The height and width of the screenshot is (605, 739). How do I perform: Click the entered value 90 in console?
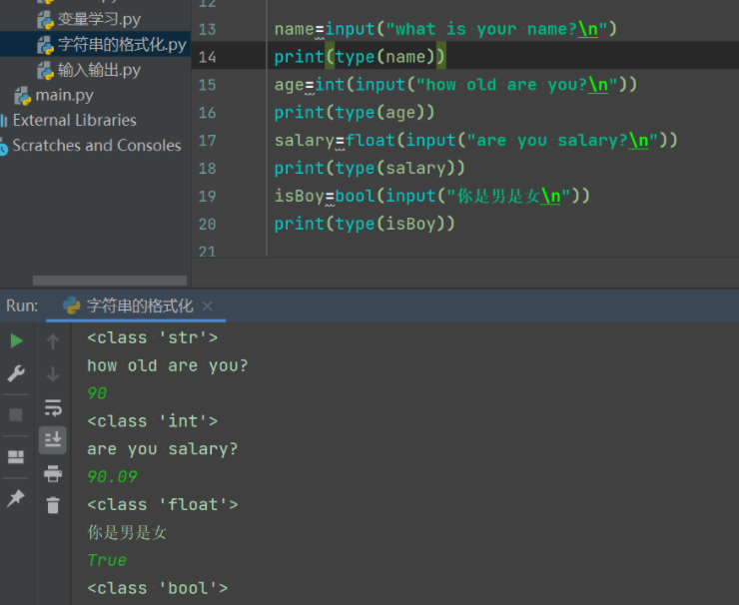97,393
